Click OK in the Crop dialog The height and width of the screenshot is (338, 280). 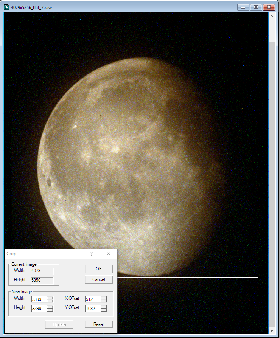(99, 269)
